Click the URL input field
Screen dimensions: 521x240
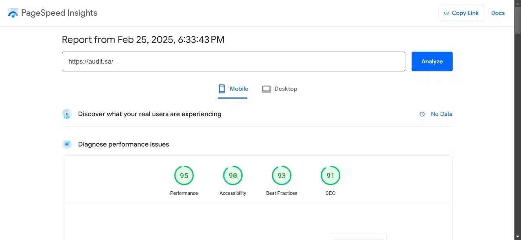point(233,61)
